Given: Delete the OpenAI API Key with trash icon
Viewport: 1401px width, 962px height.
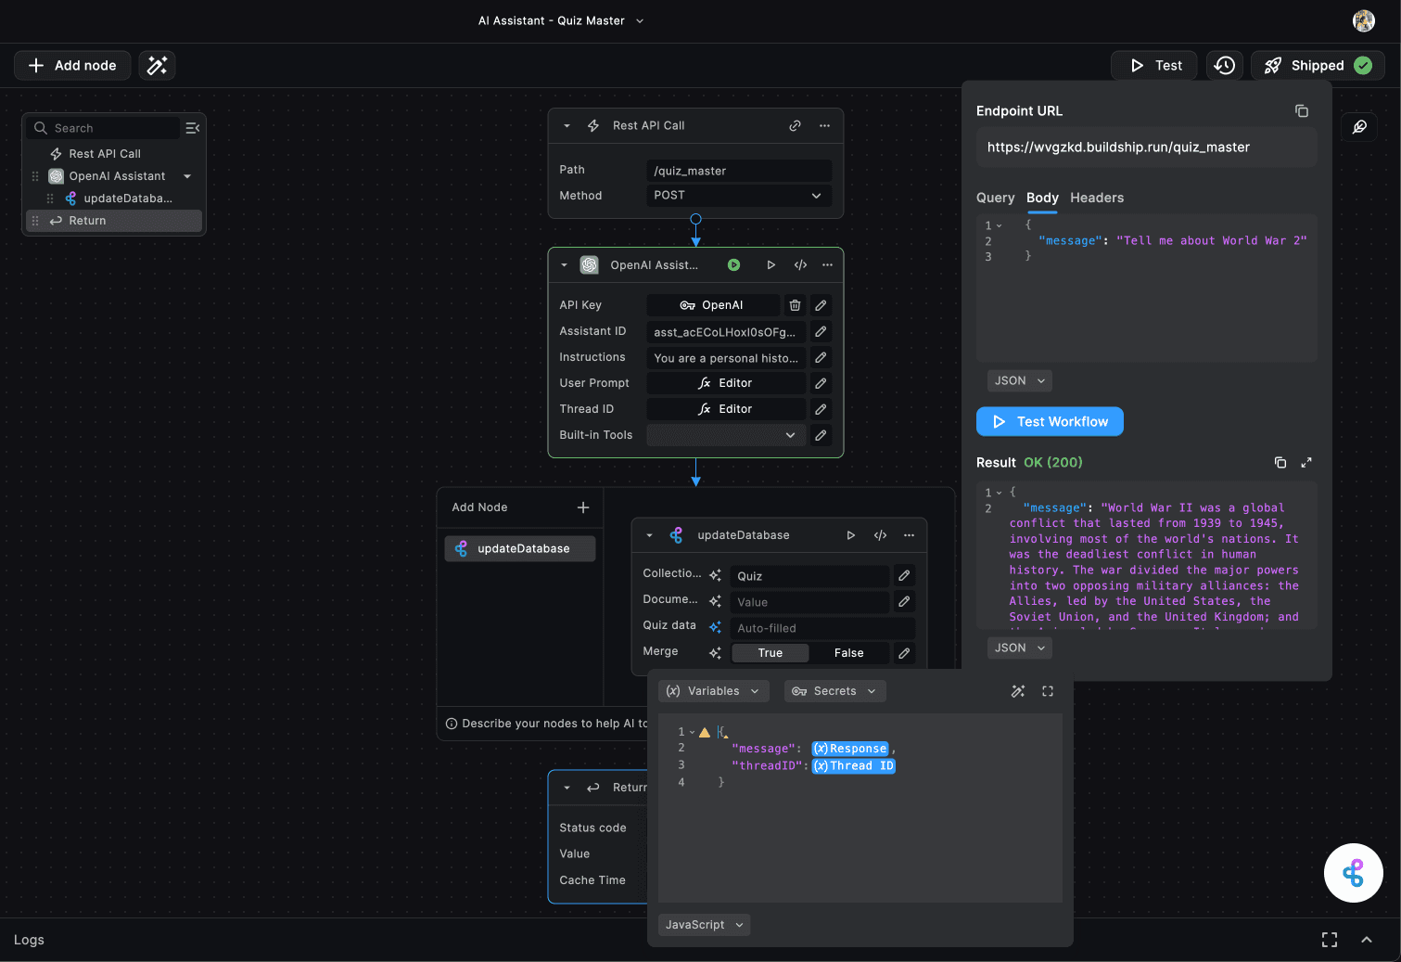Looking at the screenshot, I should point(795,304).
